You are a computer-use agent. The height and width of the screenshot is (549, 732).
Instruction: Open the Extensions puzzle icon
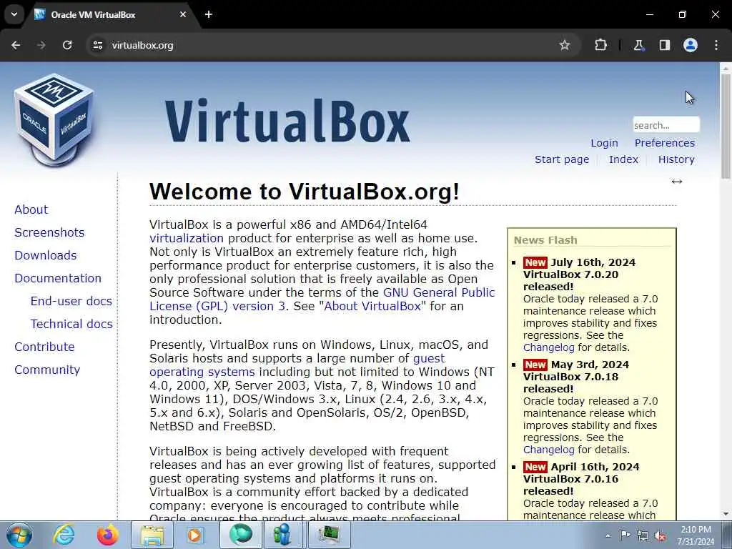600,45
